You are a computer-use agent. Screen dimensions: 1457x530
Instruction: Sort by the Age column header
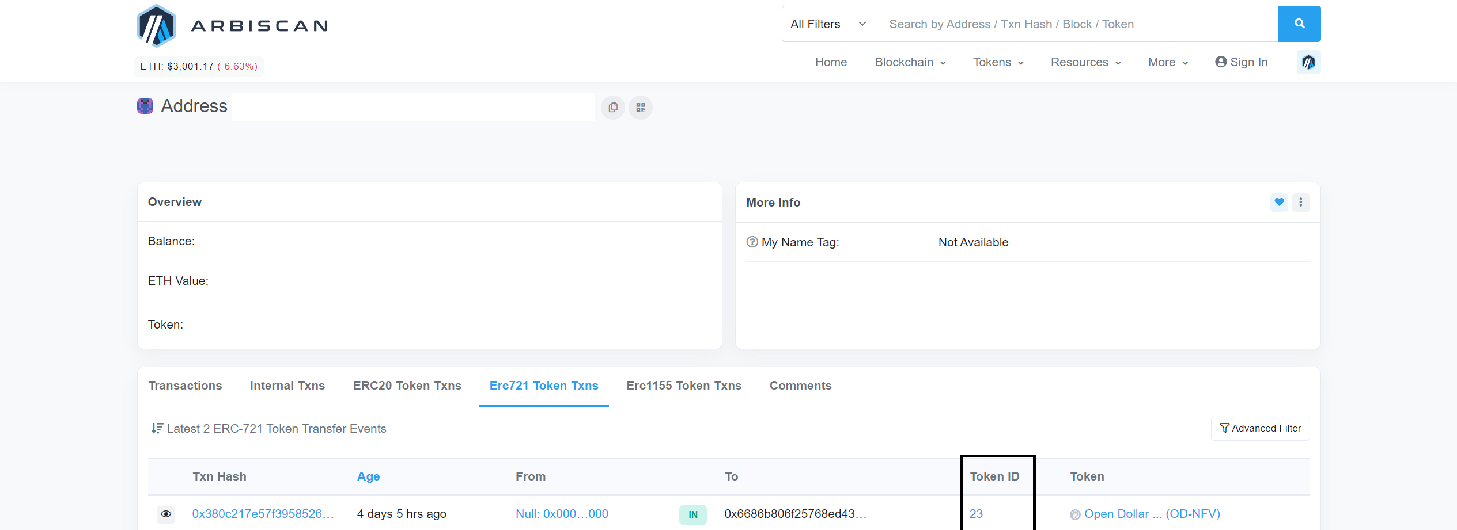pos(368,476)
